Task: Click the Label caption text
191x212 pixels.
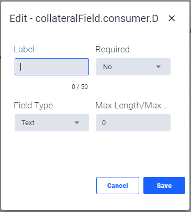Action: pyautogui.click(x=24, y=49)
